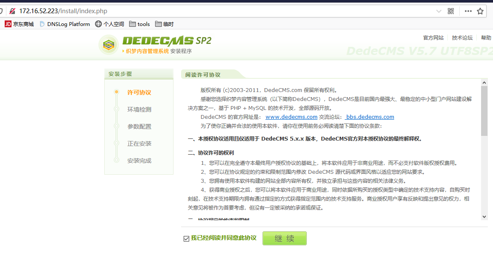Screen dimensions: 493x279
Task: Click the step circle beside 参数配置
Action: click(116, 126)
